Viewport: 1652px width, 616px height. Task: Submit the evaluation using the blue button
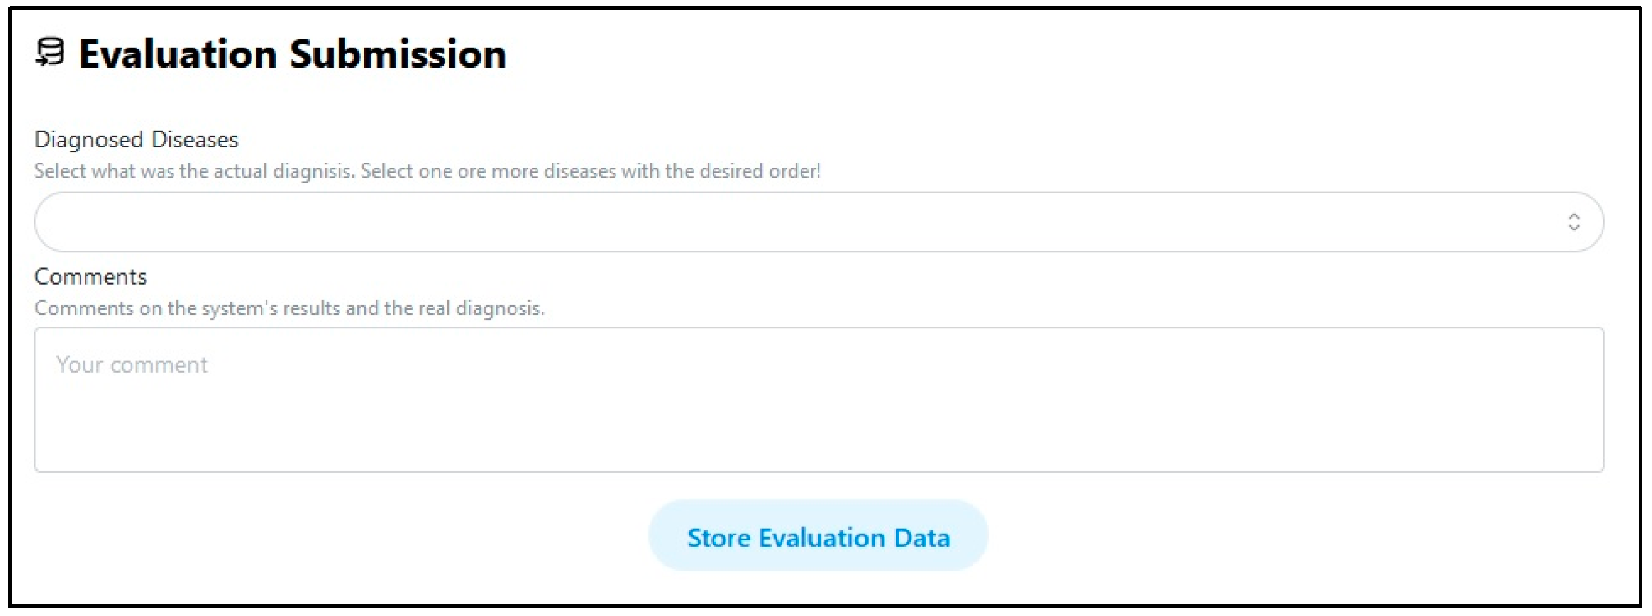click(818, 536)
